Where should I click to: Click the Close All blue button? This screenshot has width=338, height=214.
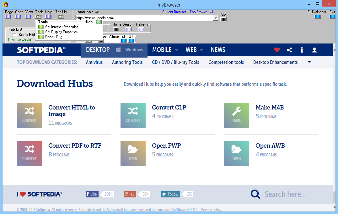coord(124,40)
